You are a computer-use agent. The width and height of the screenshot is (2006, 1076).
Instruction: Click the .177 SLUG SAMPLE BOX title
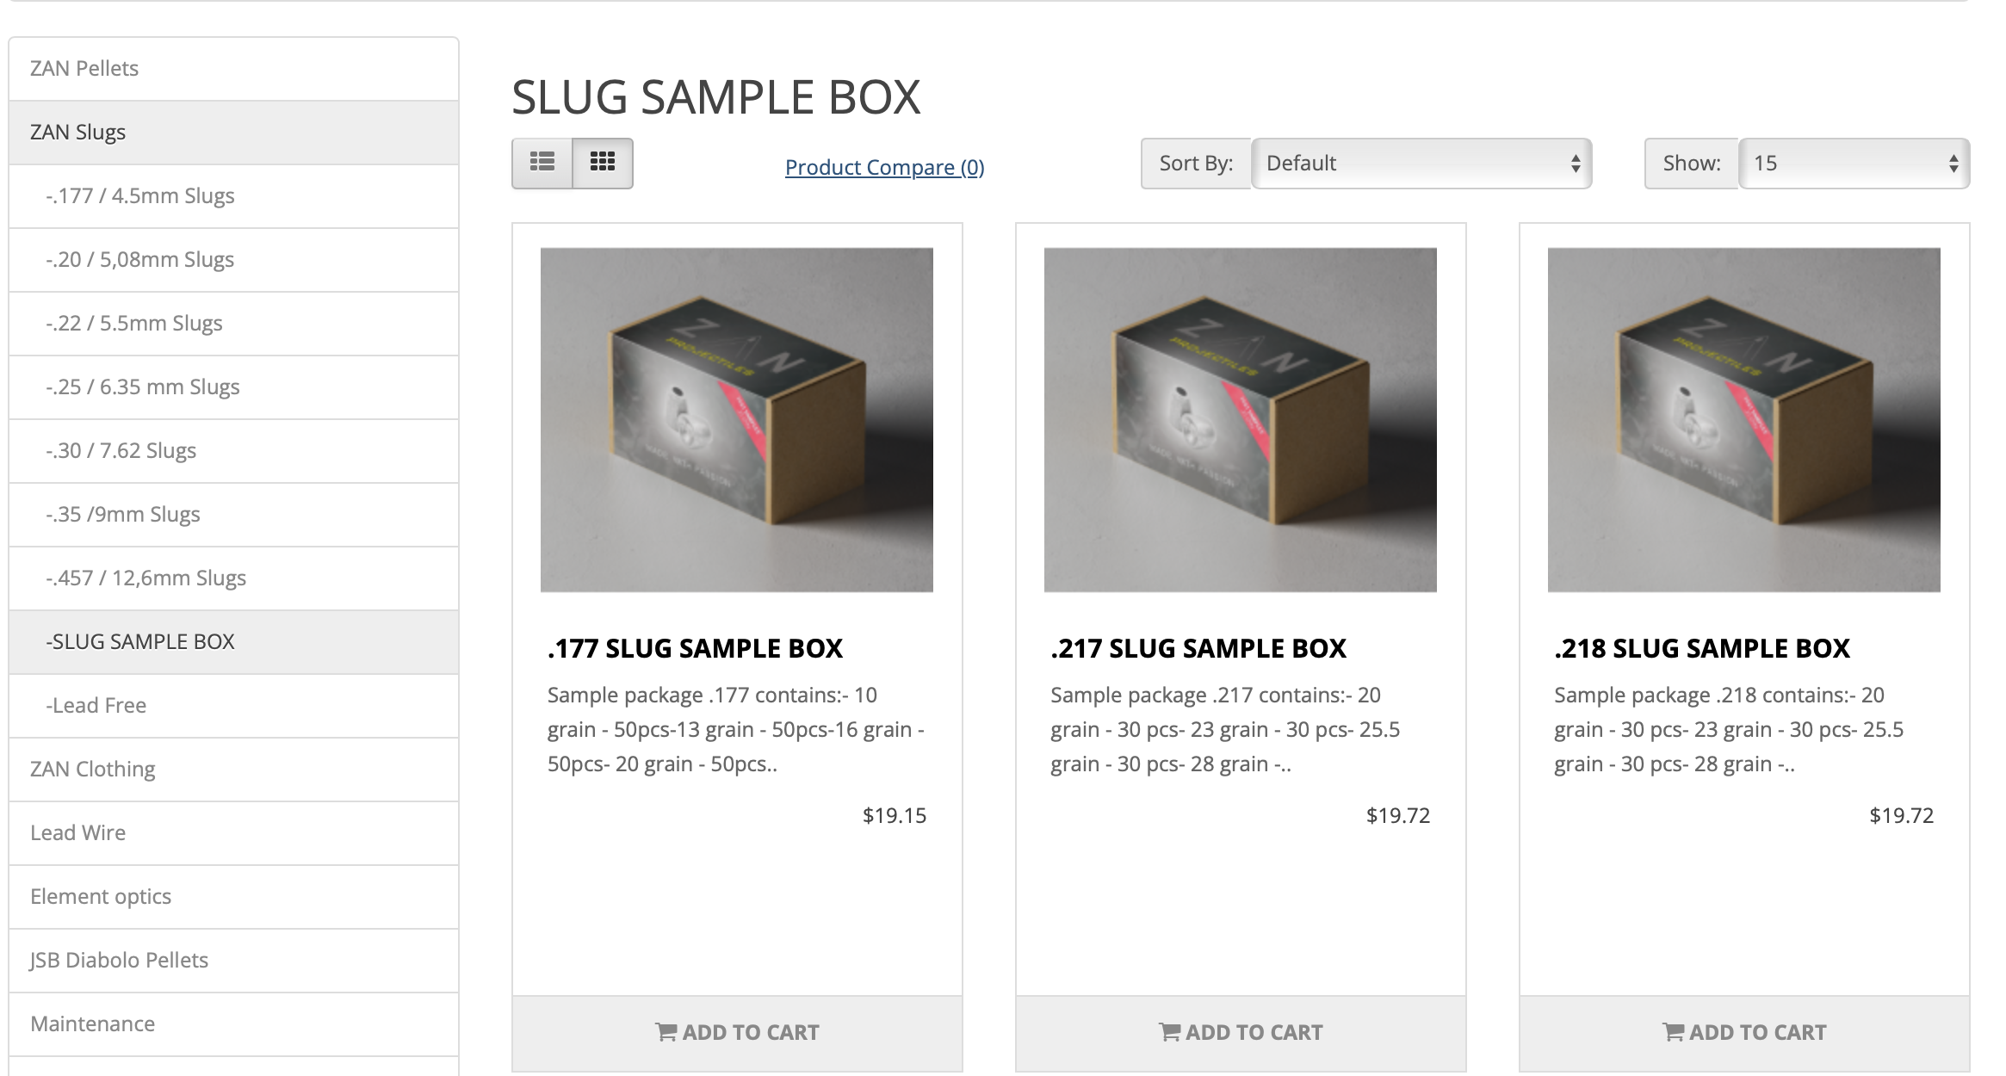(x=695, y=648)
